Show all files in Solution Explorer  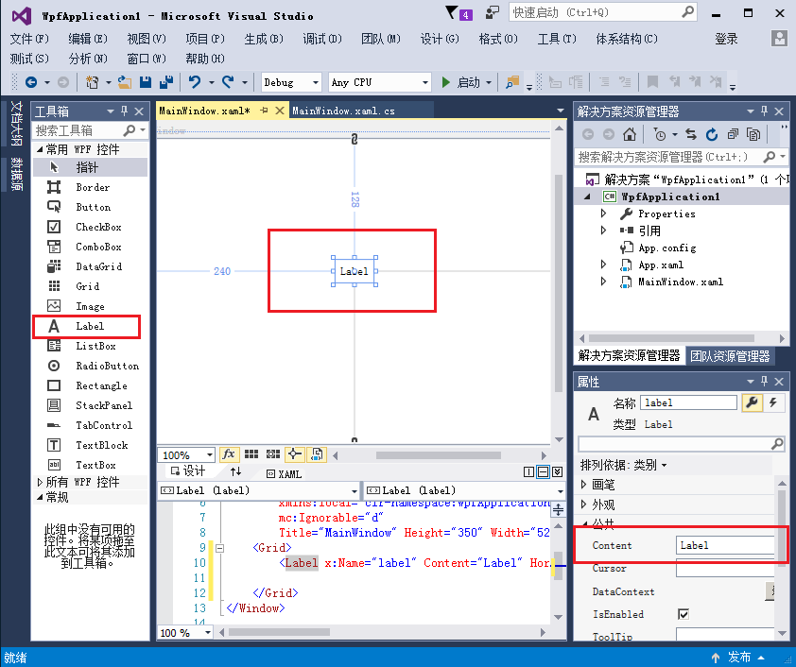click(x=753, y=134)
